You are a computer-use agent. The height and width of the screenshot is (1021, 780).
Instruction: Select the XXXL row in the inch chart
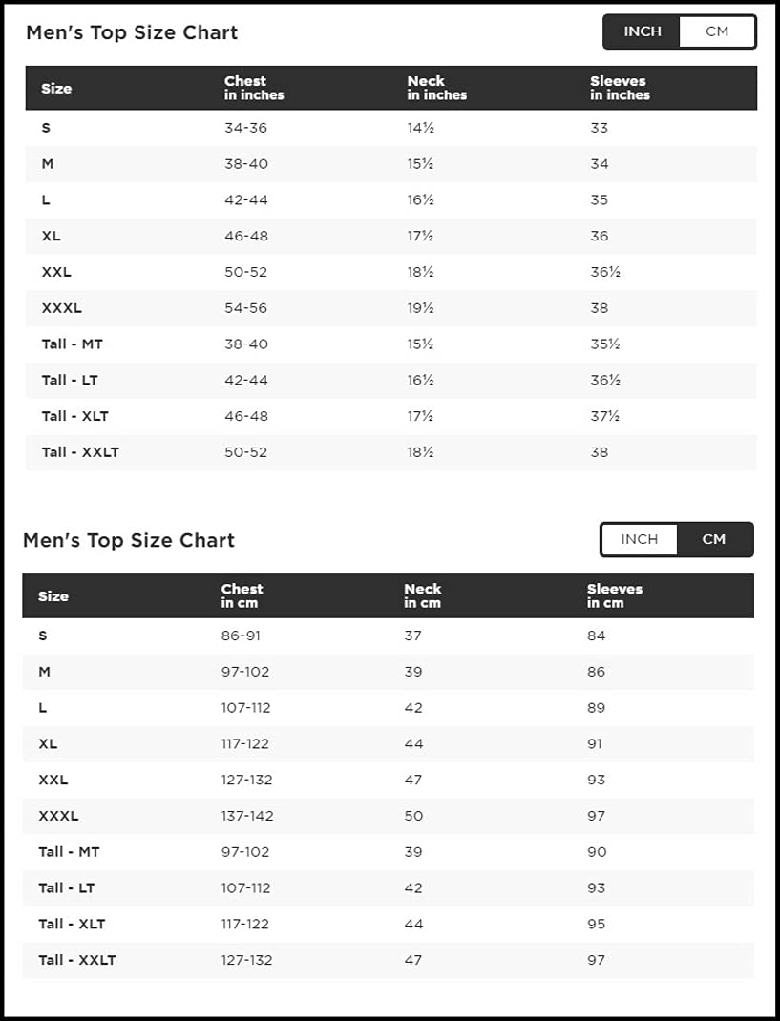[391, 308]
